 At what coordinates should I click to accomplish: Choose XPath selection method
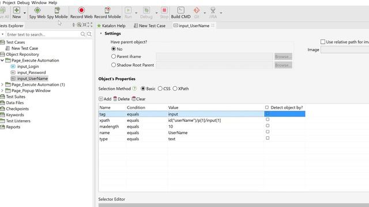175,89
